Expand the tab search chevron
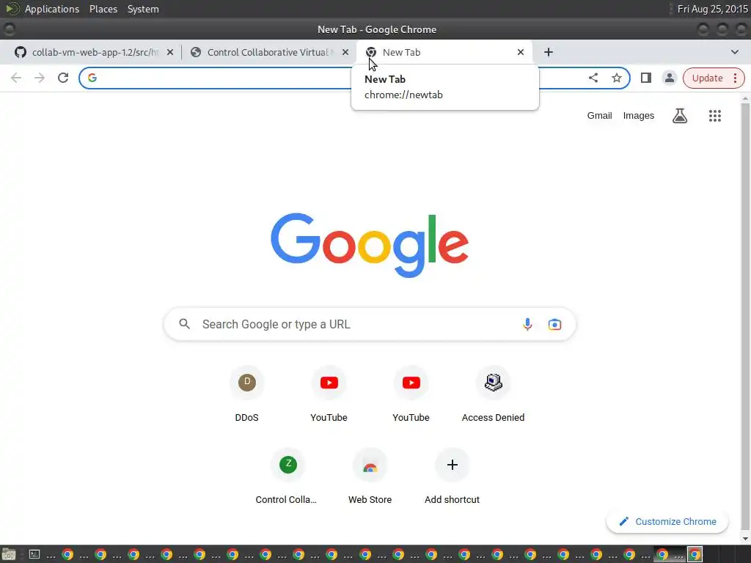The image size is (751, 563). 734,52
